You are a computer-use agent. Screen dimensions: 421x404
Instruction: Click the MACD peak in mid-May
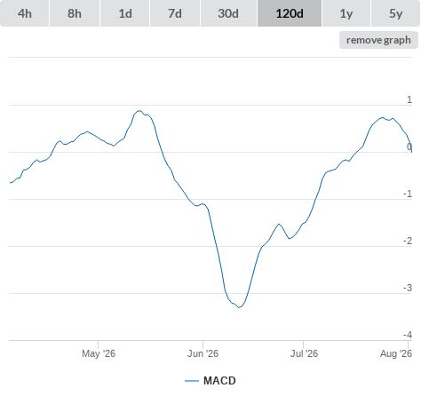click(x=139, y=111)
